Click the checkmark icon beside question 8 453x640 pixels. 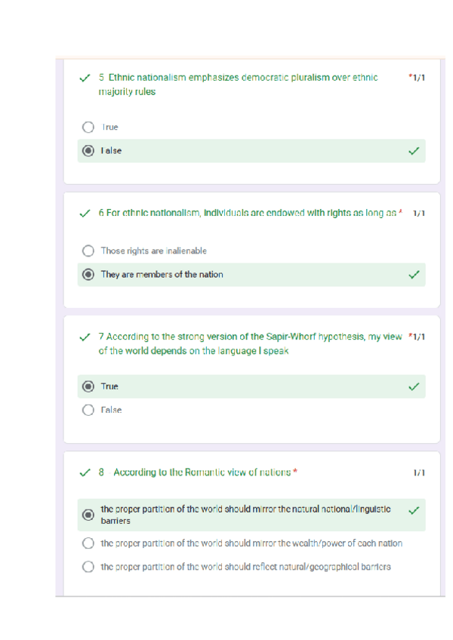point(85,472)
